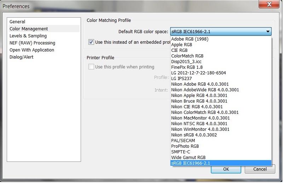Choose Apple RGB from the list
283x183 pixels.
[221, 45]
